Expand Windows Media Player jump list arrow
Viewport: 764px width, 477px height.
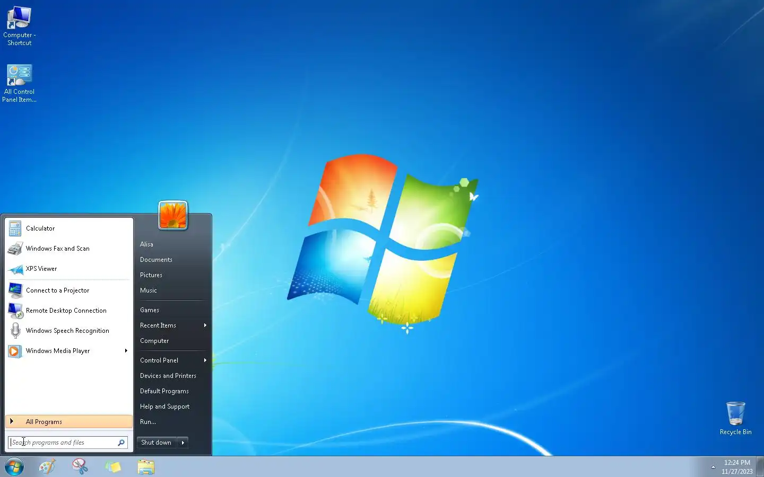[x=126, y=351]
